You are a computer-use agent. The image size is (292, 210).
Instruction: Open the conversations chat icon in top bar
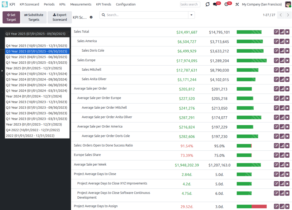[x=215, y=4]
